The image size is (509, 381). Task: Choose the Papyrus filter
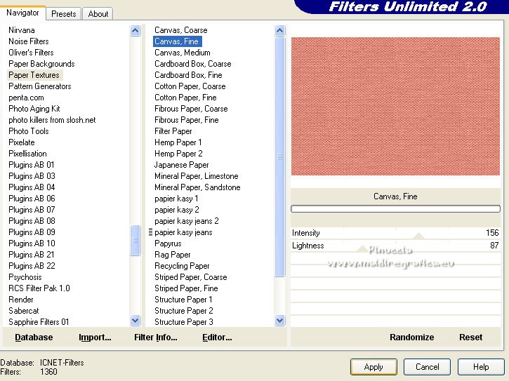coord(168,243)
